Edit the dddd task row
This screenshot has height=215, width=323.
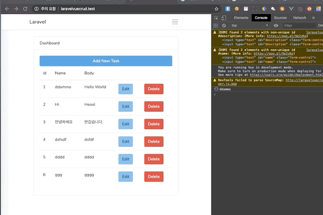coord(126,159)
